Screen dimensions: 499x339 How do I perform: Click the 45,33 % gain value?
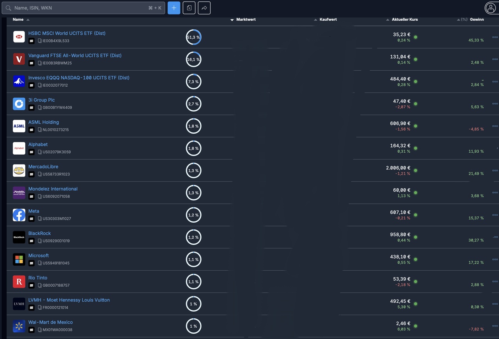(x=476, y=40)
